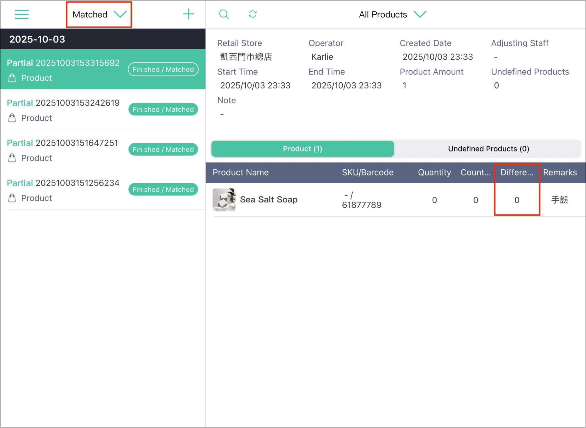
Task: Click the truncated Count... column header
Action: click(475, 172)
